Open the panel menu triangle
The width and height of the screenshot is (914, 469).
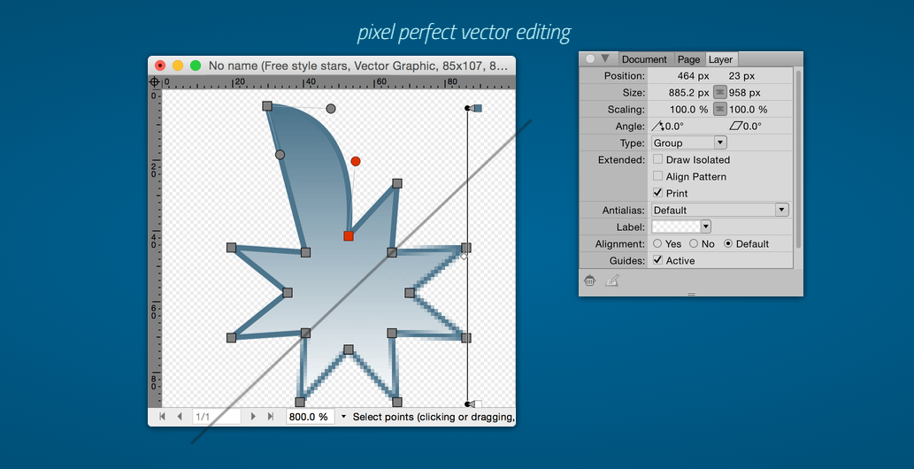(605, 58)
